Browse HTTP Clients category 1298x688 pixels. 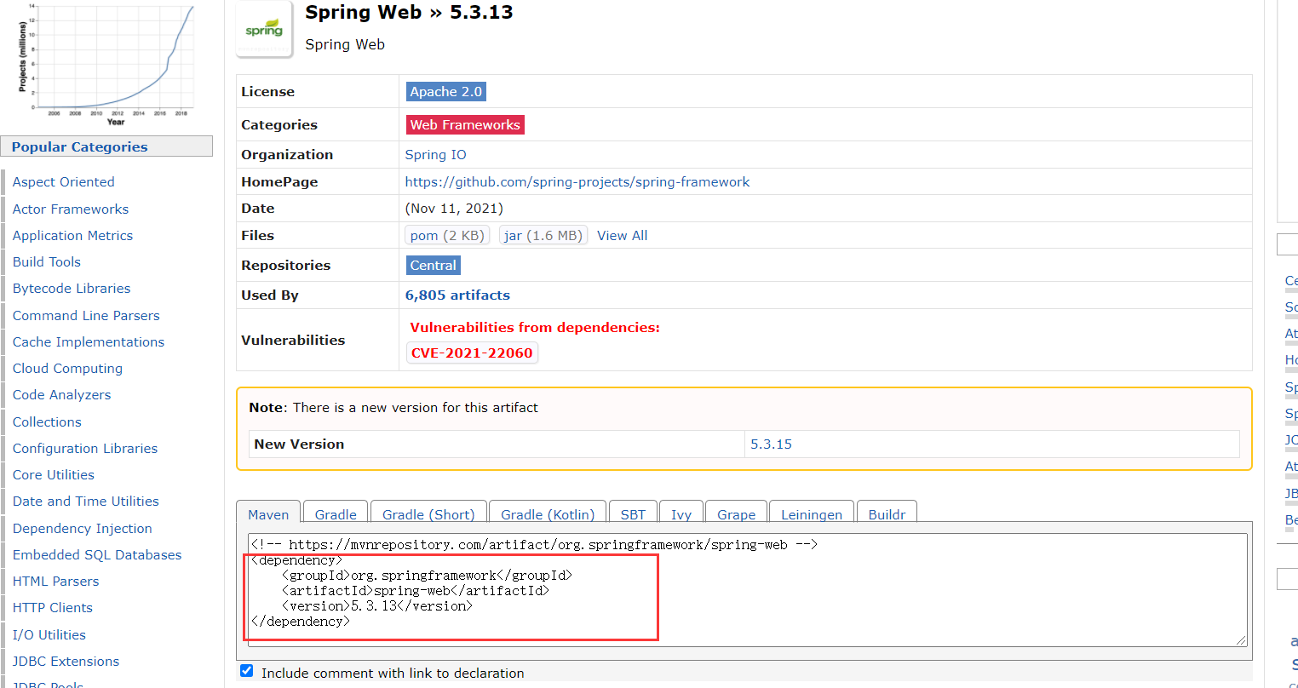[53, 608]
